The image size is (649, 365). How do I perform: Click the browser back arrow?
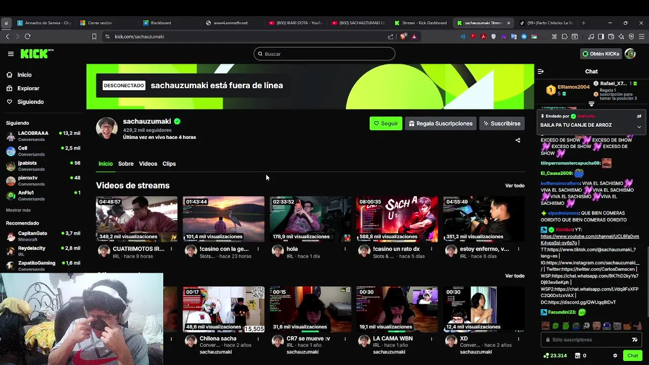(x=8, y=36)
